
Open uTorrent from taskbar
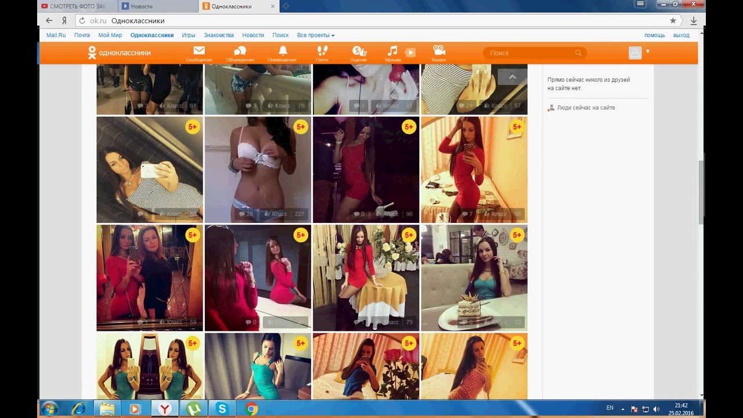point(193,409)
